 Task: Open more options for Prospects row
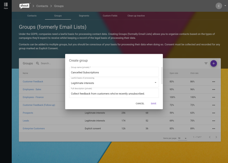pos(213,113)
